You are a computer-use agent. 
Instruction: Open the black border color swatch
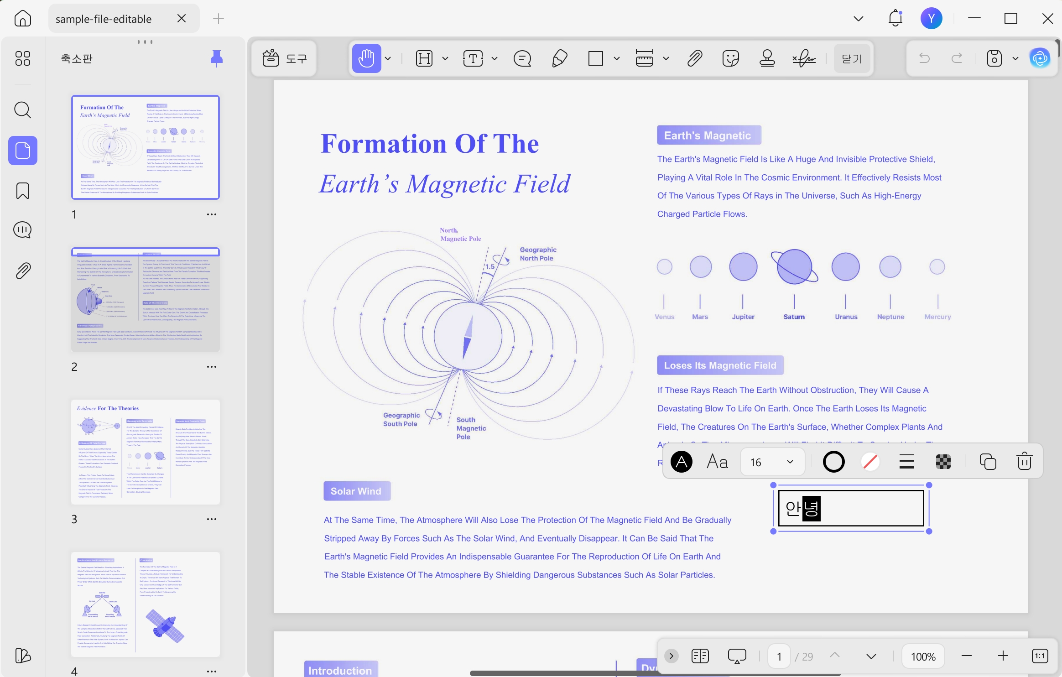pyautogui.click(x=833, y=462)
